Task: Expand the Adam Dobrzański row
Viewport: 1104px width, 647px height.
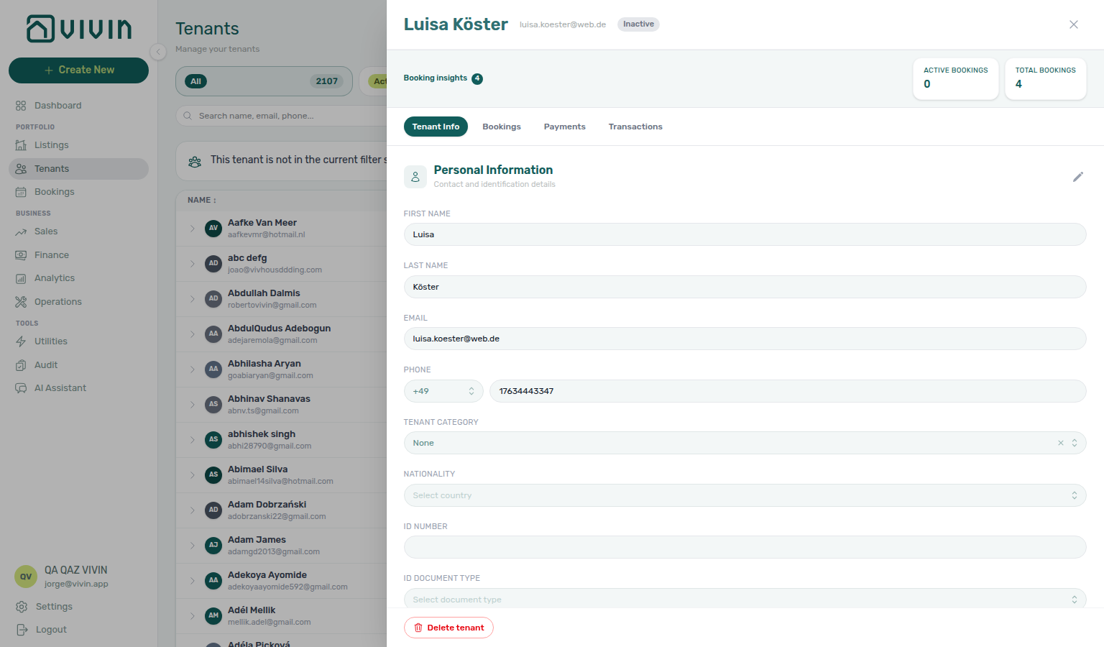Action: (192, 510)
